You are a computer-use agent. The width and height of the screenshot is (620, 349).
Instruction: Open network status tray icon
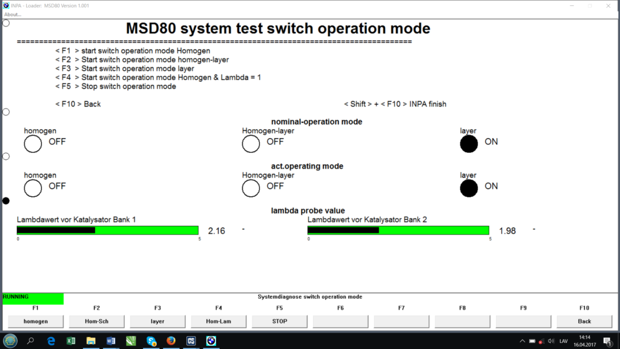coord(542,341)
